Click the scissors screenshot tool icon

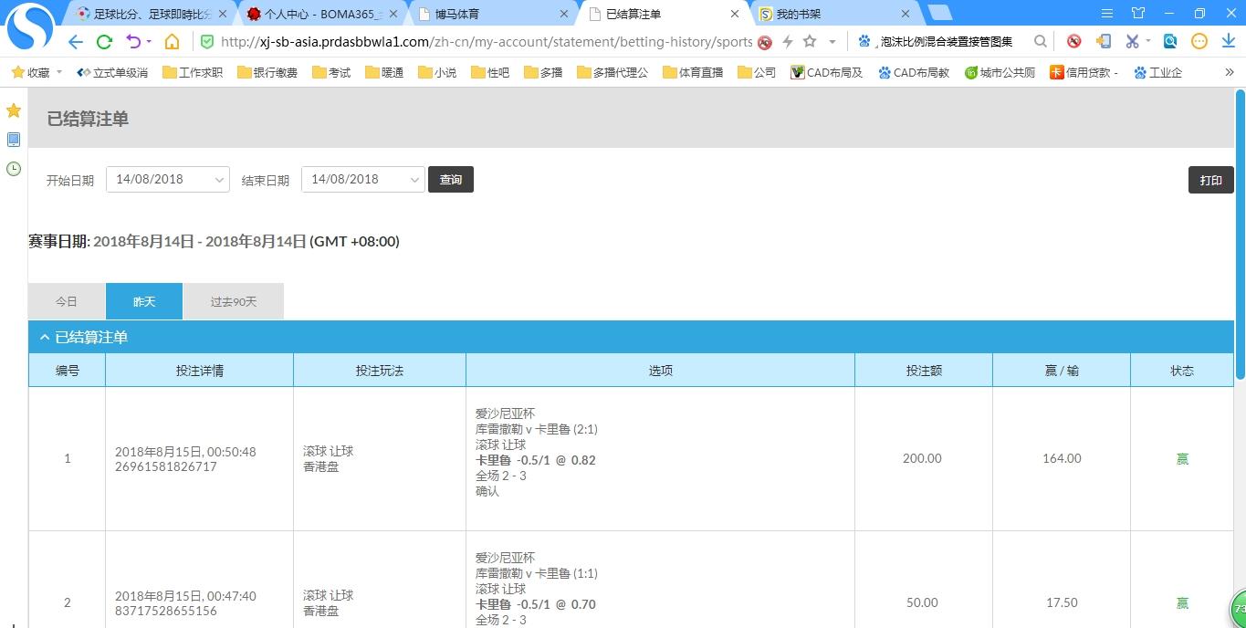tap(1132, 41)
